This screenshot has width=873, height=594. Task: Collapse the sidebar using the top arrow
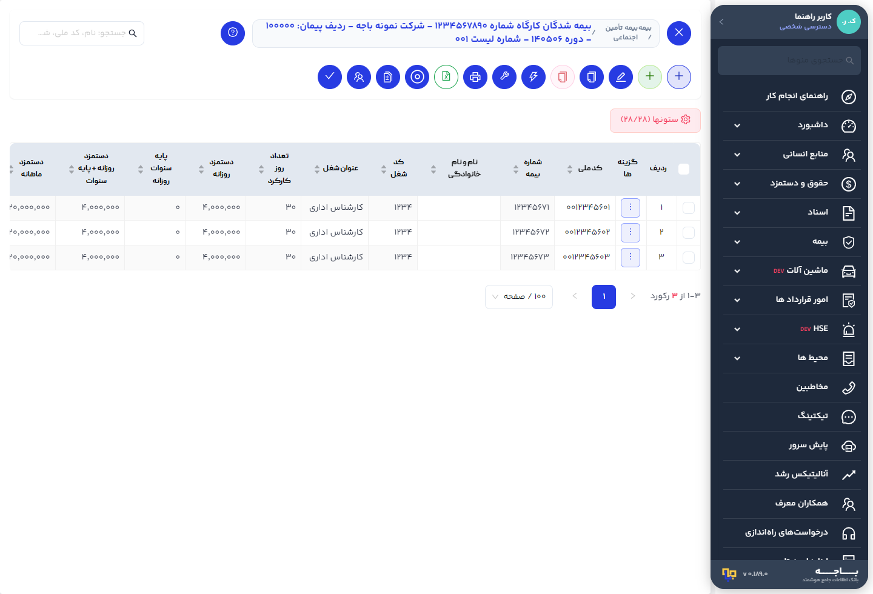(x=721, y=22)
